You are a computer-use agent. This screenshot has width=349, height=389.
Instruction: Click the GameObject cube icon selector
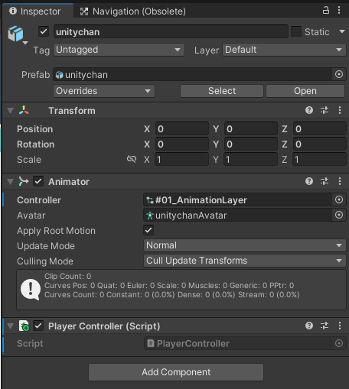coord(17,34)
